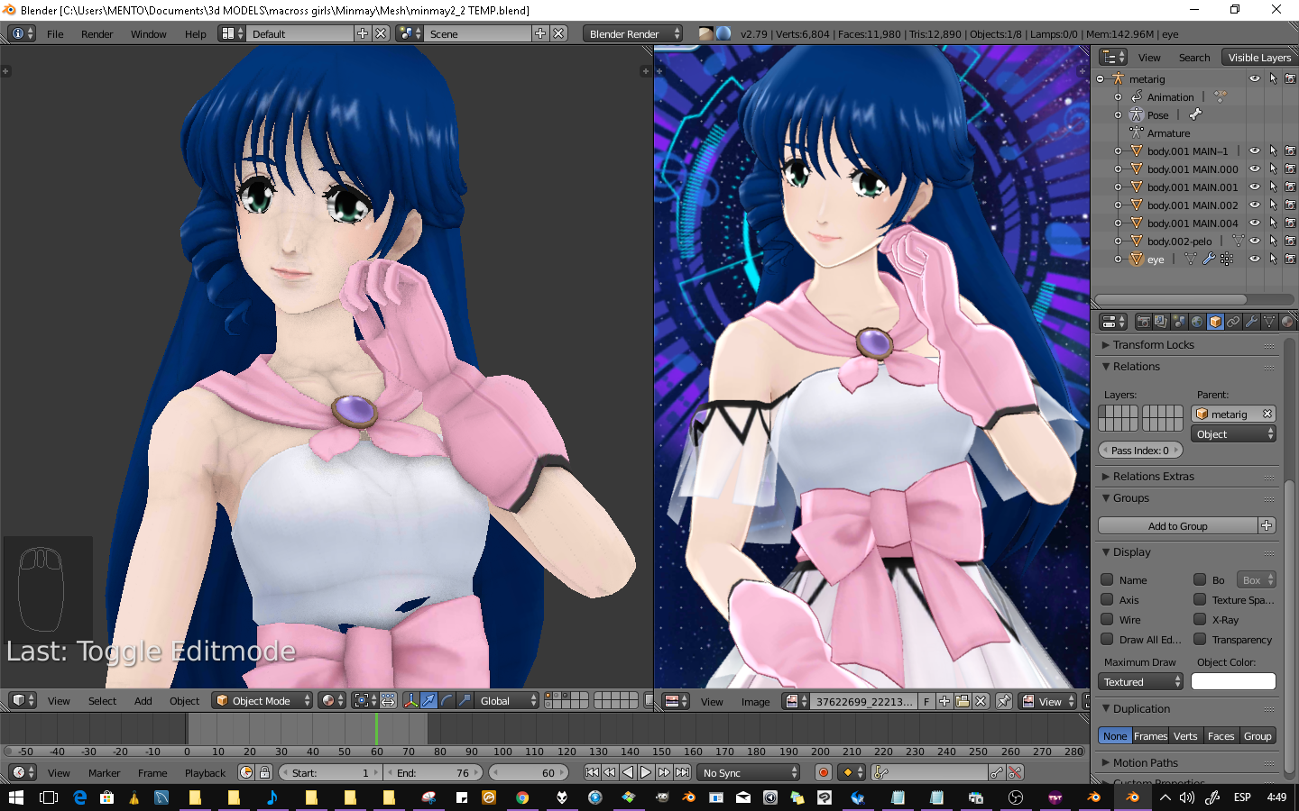Open the Add menu in 3D viewport
1299x811 pixels.
tap(143, 700)
